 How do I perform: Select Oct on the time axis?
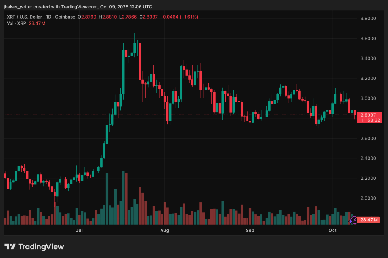(x=332, y=230)
